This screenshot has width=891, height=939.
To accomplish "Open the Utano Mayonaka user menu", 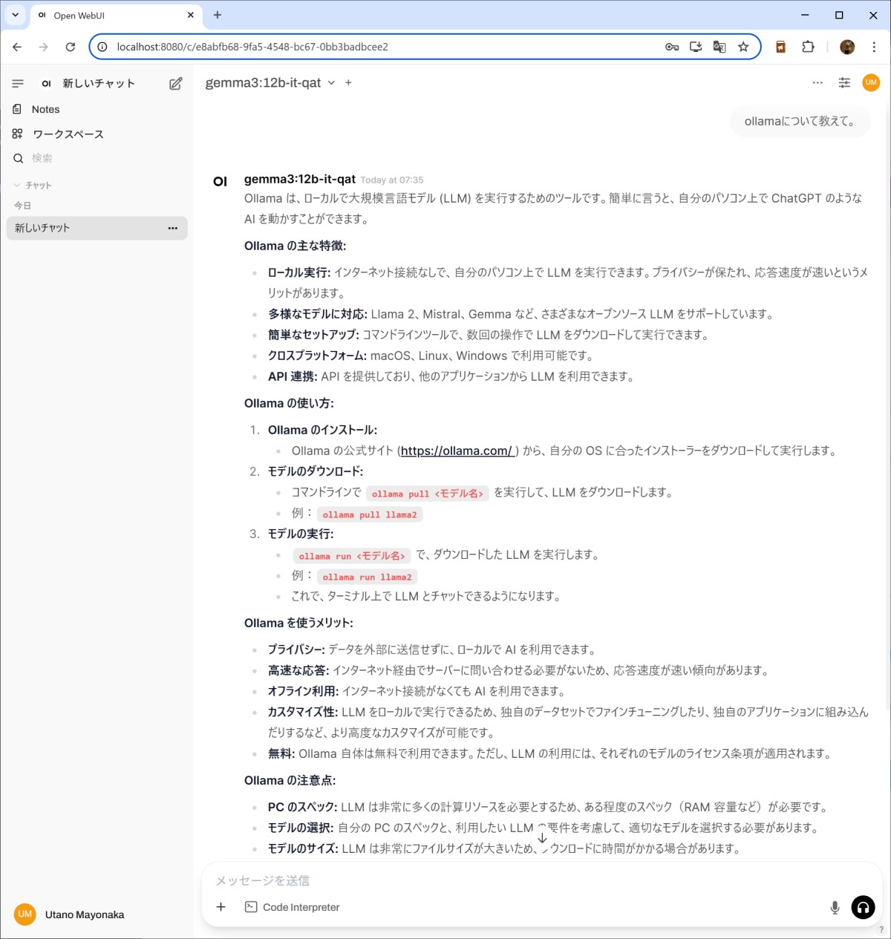I will [x=97, y=915].
